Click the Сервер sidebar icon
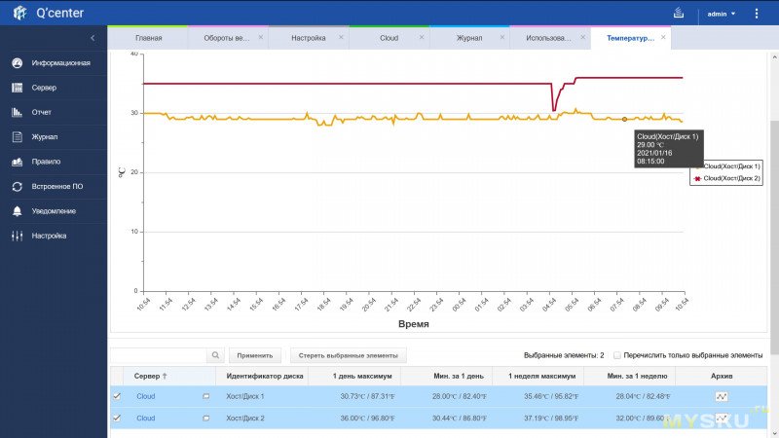The height and width of the screenshot is (438, 779). click(x=18, y=88)
